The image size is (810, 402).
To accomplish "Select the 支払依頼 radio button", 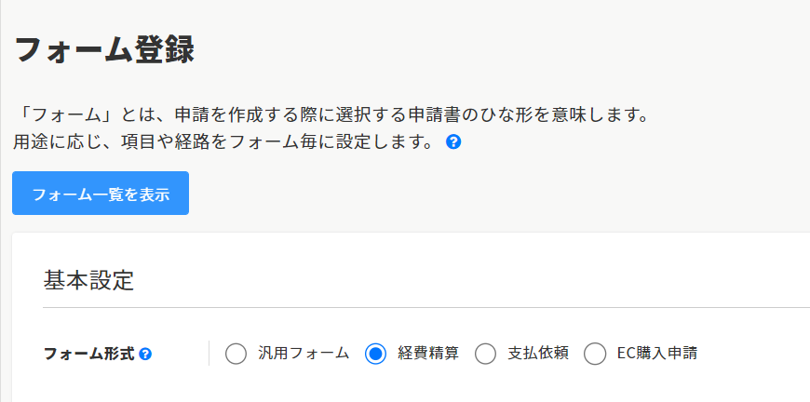I will 485,354.
